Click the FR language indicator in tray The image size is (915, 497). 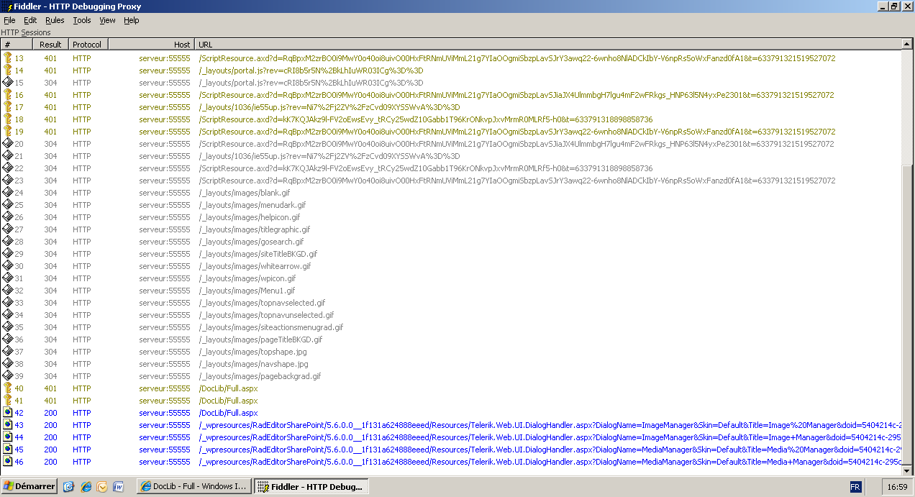855,487
